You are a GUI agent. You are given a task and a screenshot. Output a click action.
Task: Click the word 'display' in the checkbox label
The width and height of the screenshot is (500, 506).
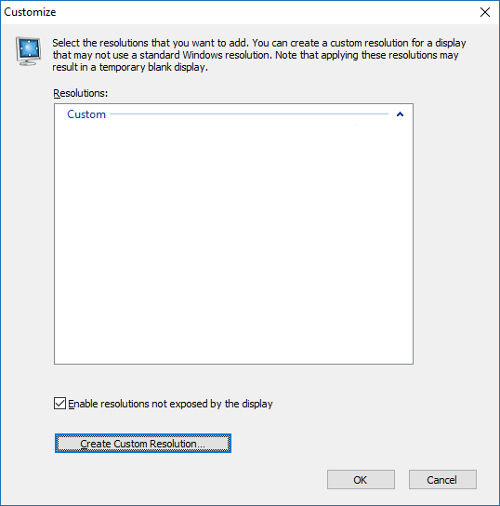(x=257, y=404)
